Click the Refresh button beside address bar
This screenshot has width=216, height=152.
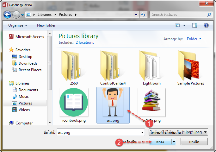coord(143,15)
